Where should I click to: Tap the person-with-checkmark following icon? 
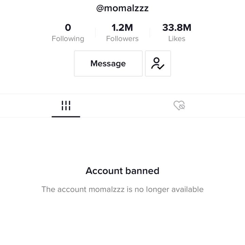click(158, 64)
